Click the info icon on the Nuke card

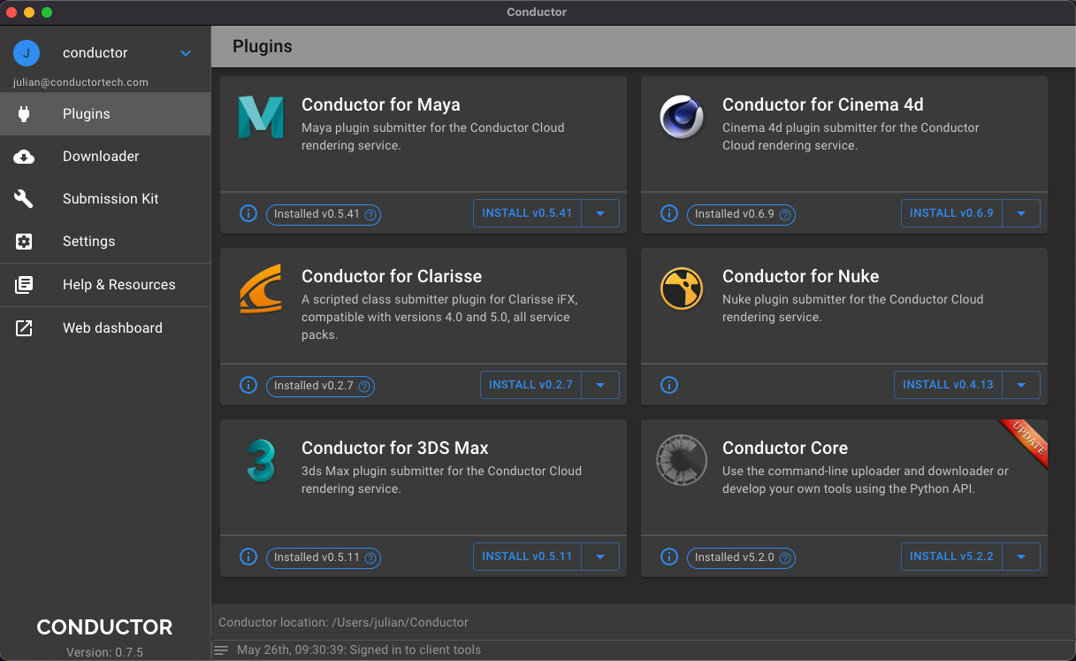(x=669, y=384)
